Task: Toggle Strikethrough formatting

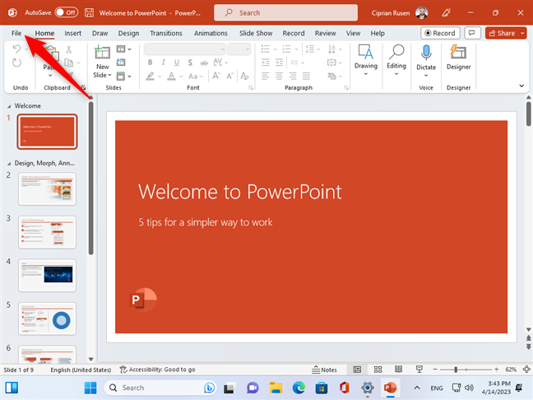Action: [x=204, y=63]
